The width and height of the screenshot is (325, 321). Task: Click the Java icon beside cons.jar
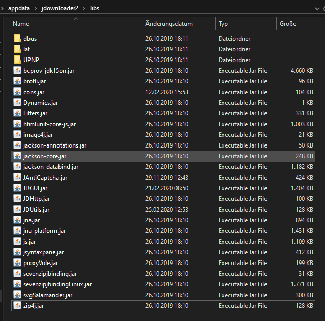pos(17,92)
